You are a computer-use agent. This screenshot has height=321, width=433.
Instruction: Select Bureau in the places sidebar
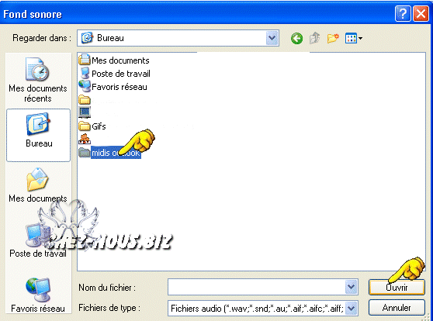tap(38, 135)
